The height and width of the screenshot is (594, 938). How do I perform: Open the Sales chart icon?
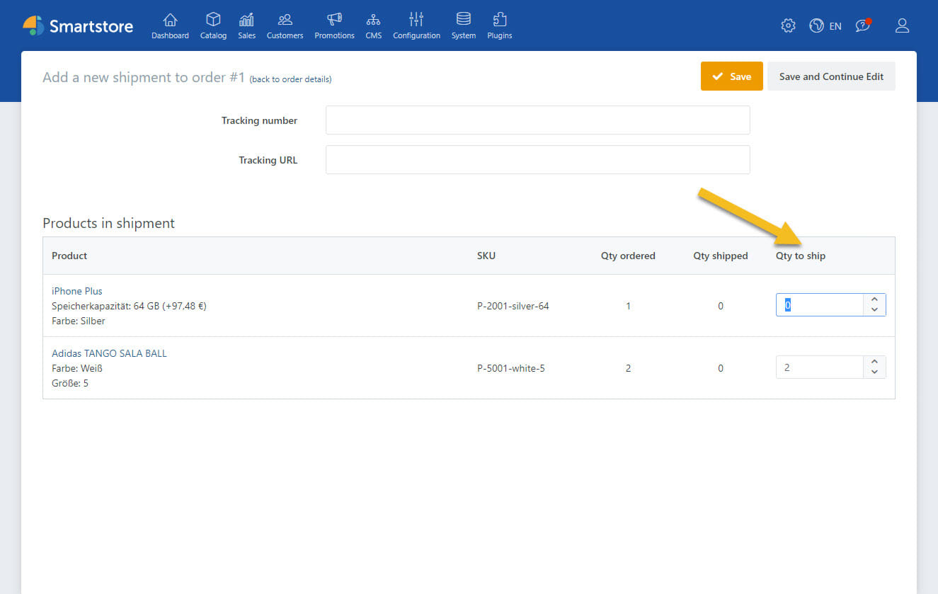(x=246, y=20)
